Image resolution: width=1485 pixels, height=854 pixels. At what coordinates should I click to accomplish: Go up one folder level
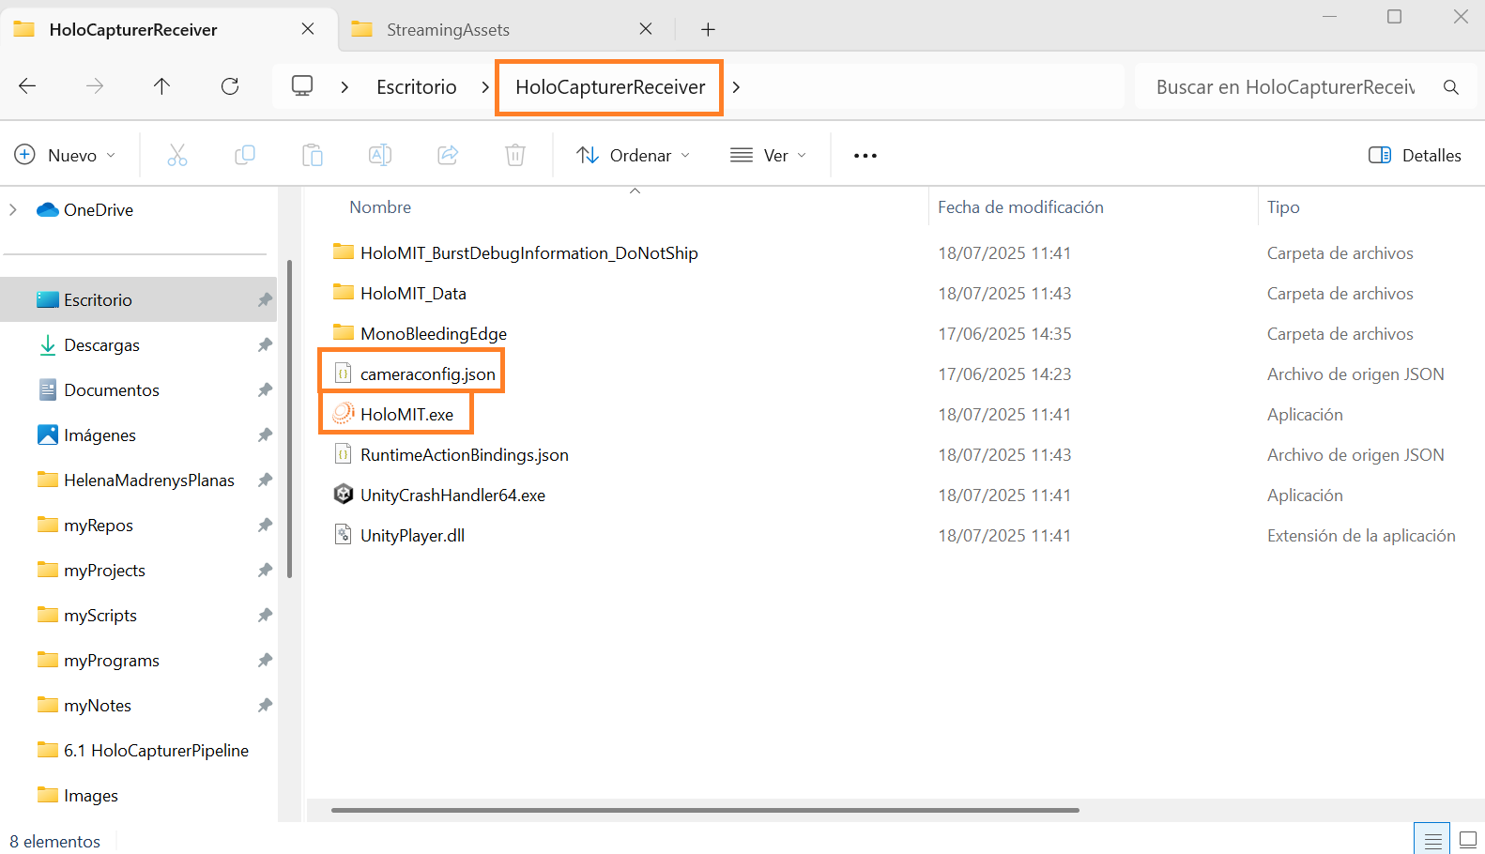(161, 86)
